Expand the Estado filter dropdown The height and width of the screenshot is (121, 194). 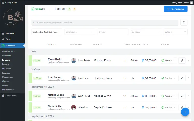tap(175, 32)
